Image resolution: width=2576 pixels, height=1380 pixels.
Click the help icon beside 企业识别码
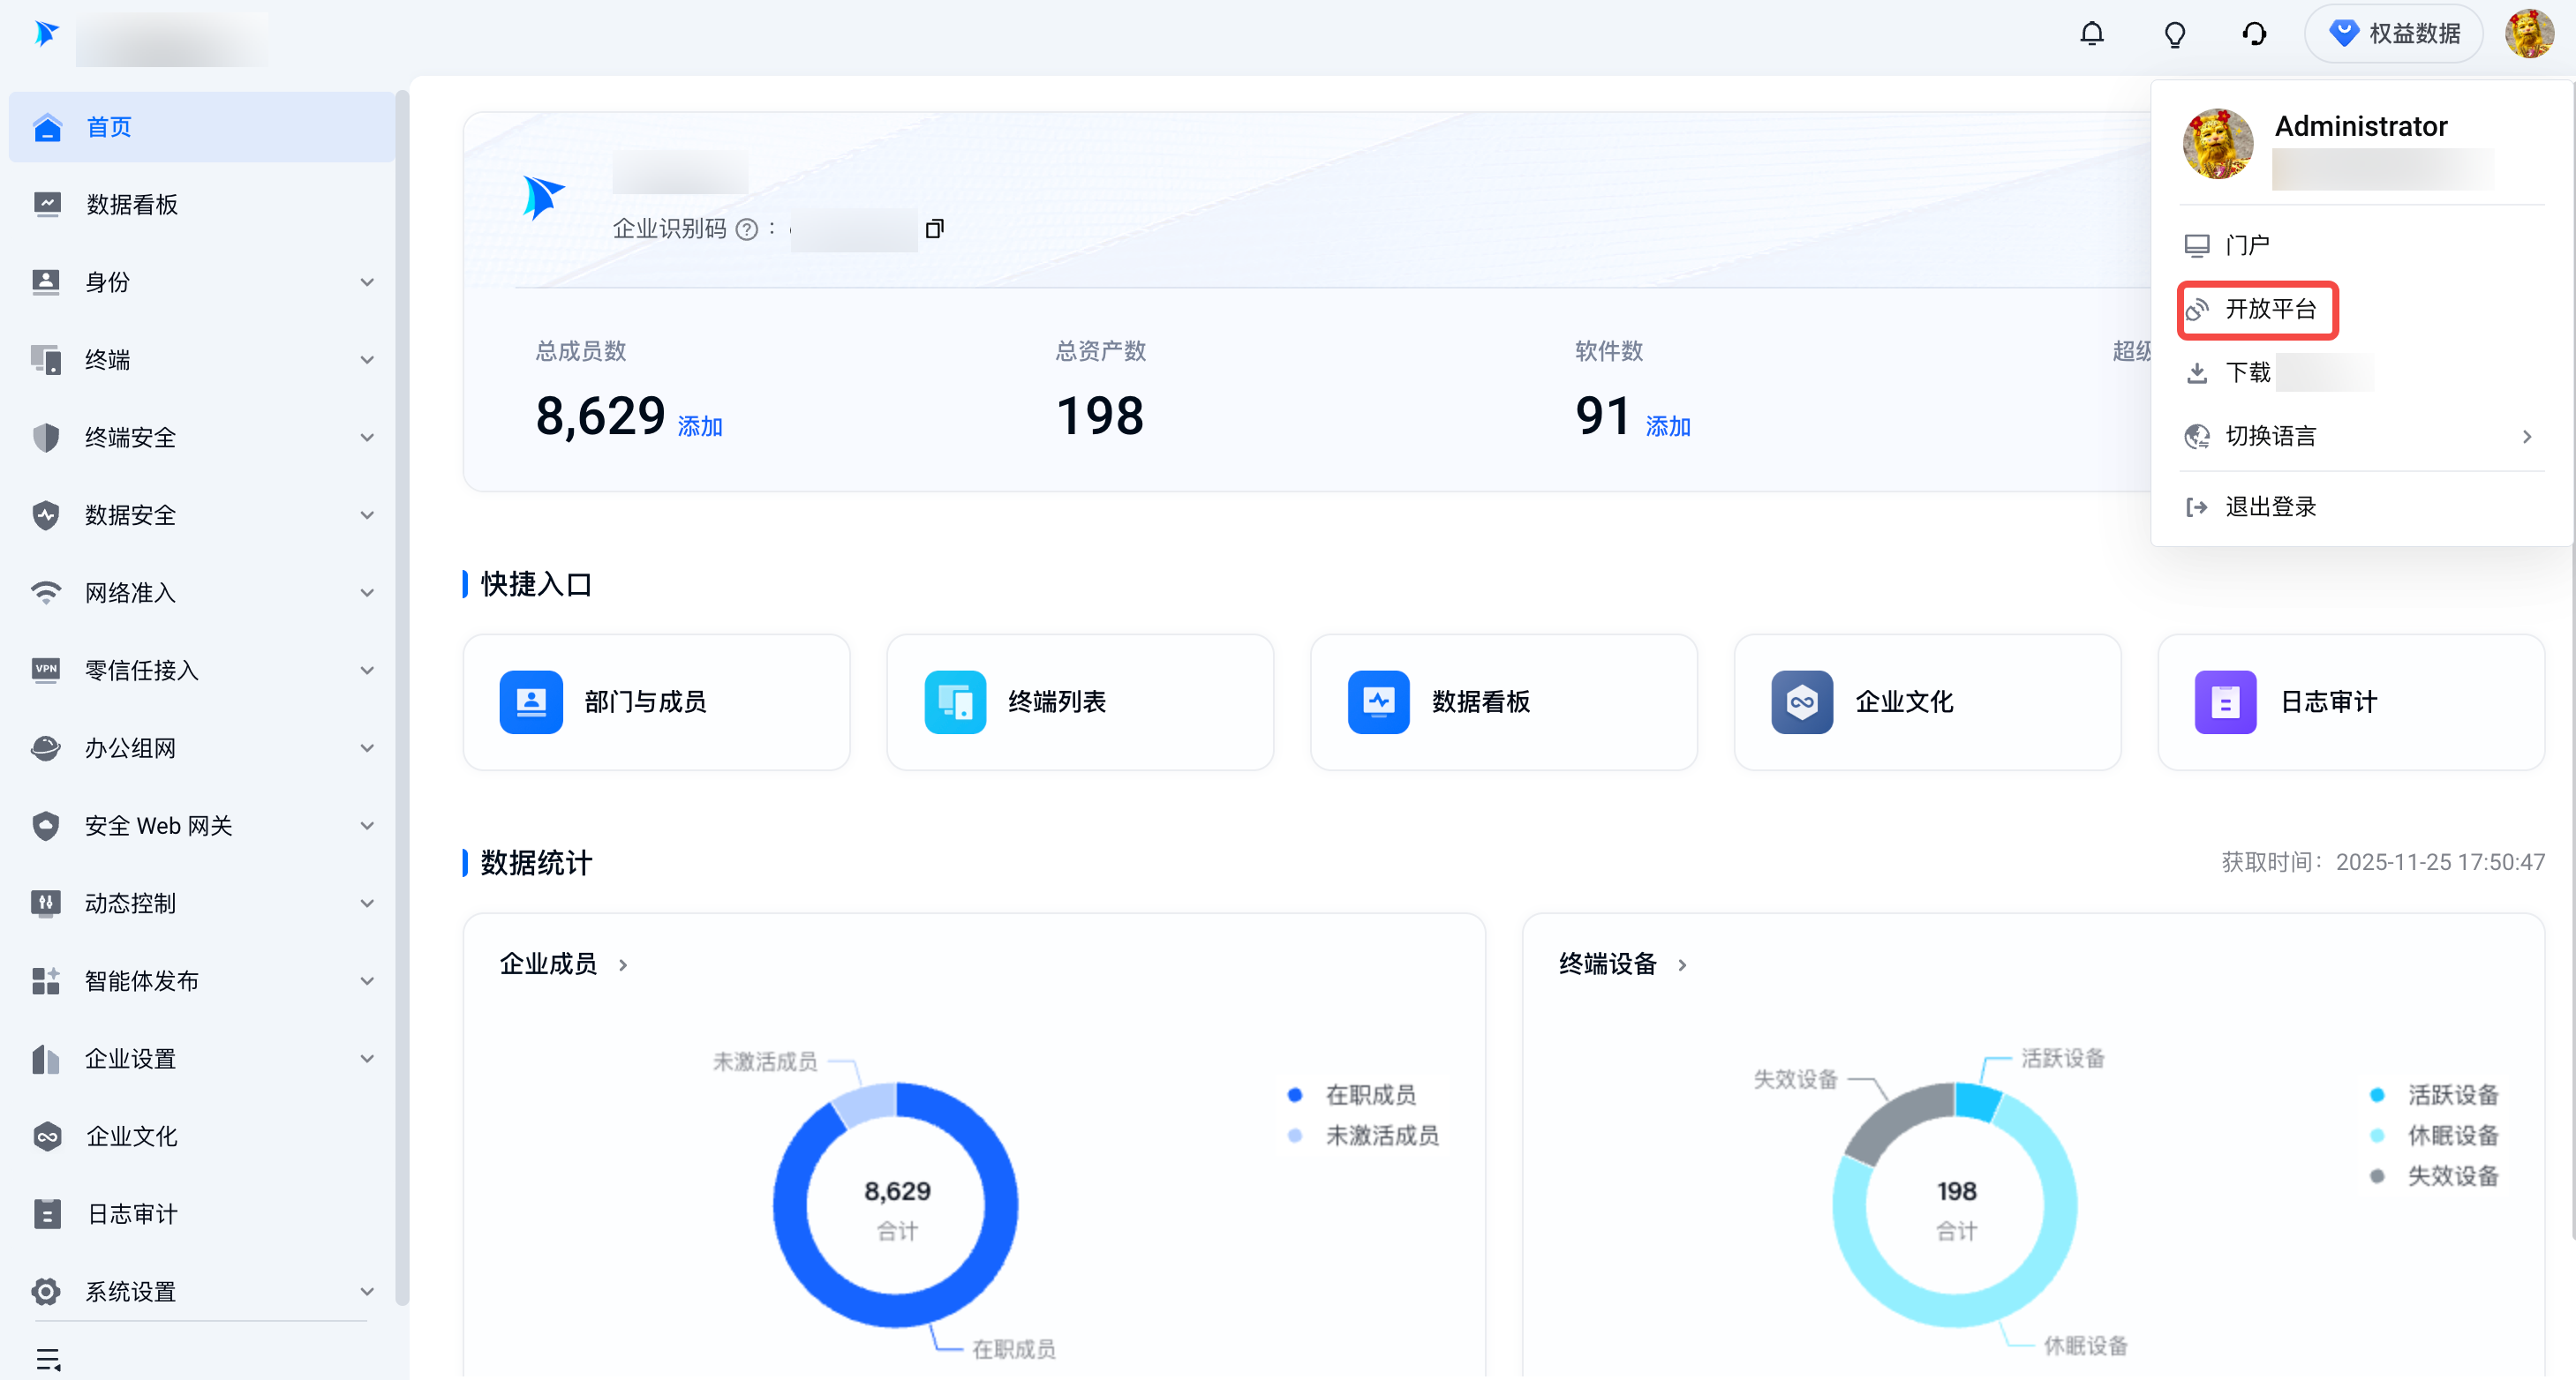tap(746, 229)
